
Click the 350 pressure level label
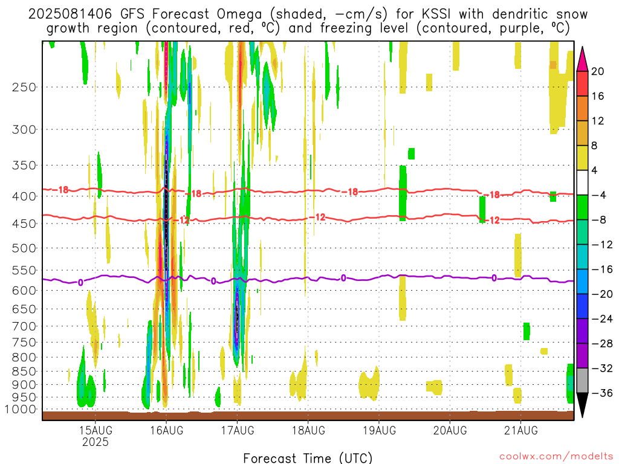click(24, 166)
